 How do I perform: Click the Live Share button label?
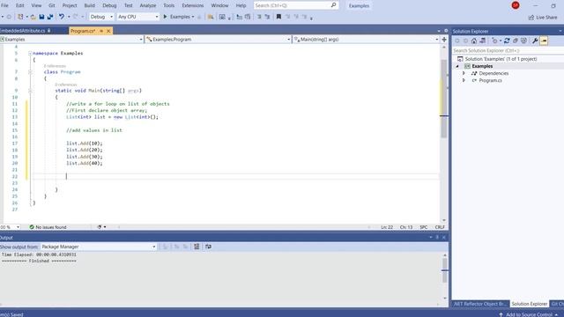pos(546,18)
